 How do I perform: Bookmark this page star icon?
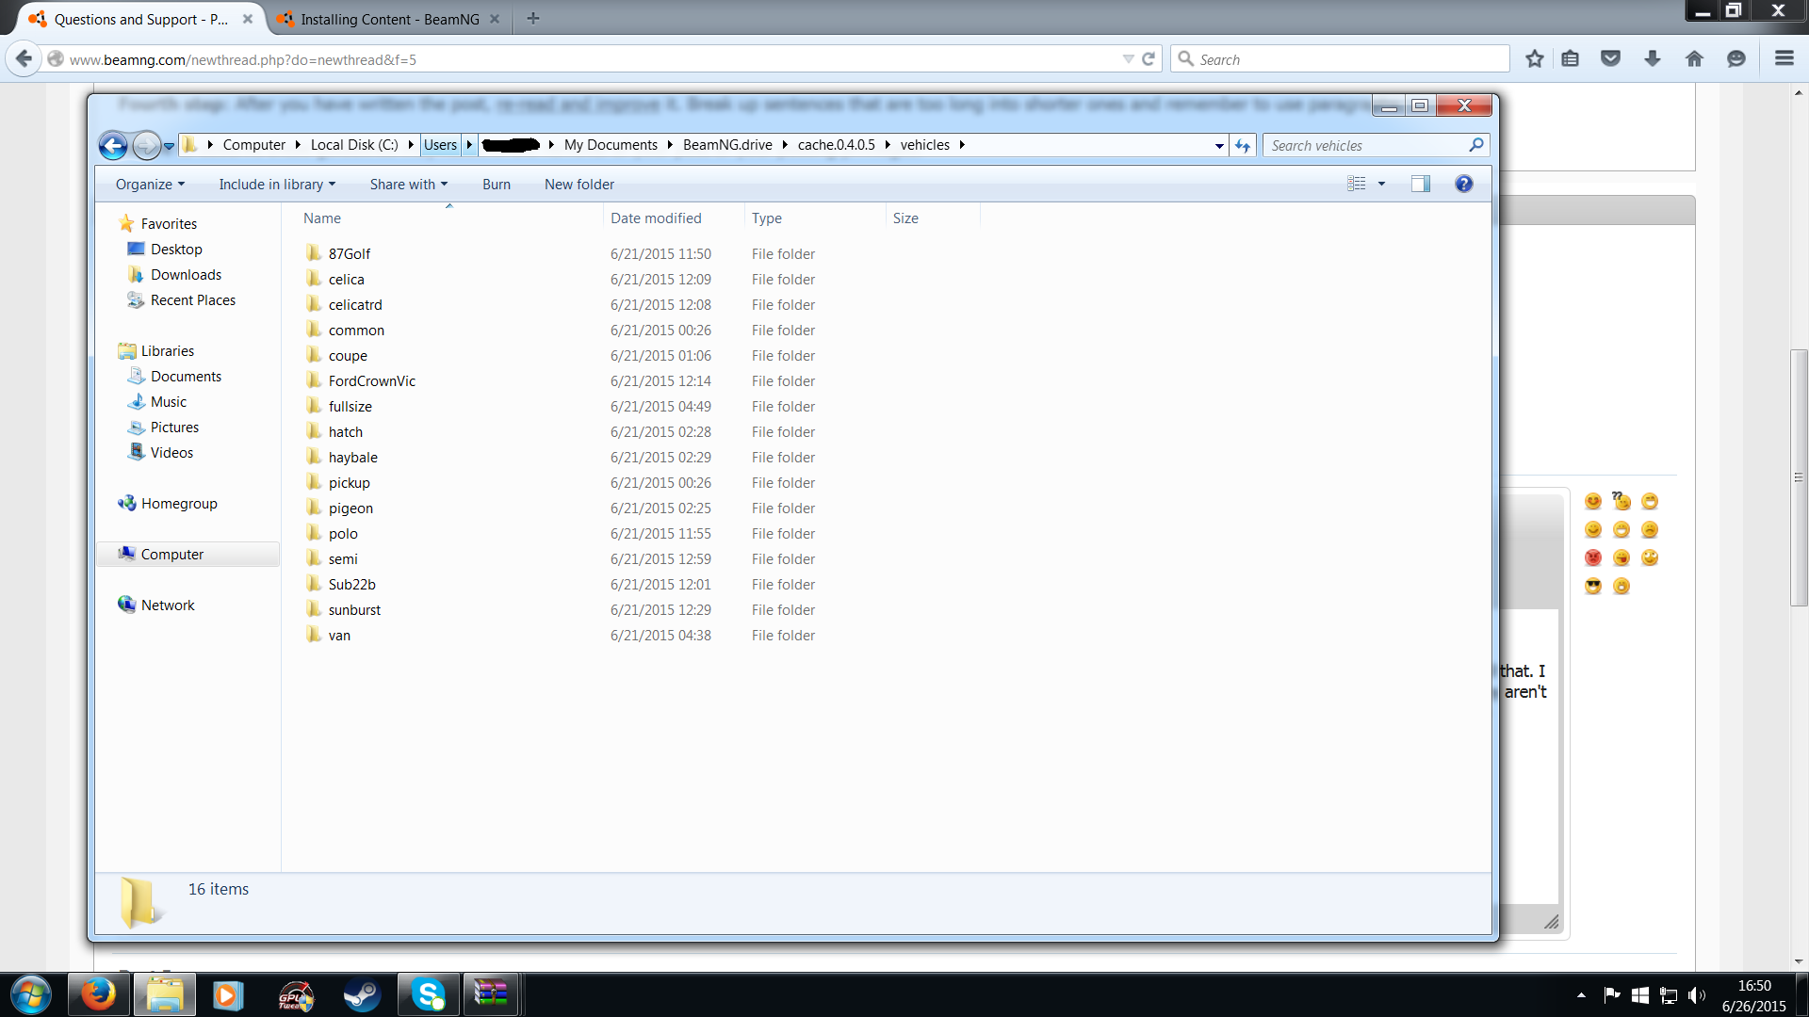pos(1535,58)
